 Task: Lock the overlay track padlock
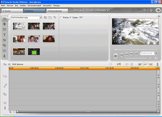(x=158, y=84)
